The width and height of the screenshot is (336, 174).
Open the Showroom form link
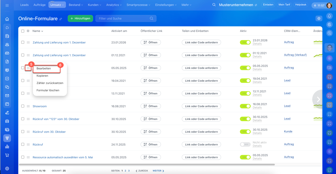pos(40,106)
